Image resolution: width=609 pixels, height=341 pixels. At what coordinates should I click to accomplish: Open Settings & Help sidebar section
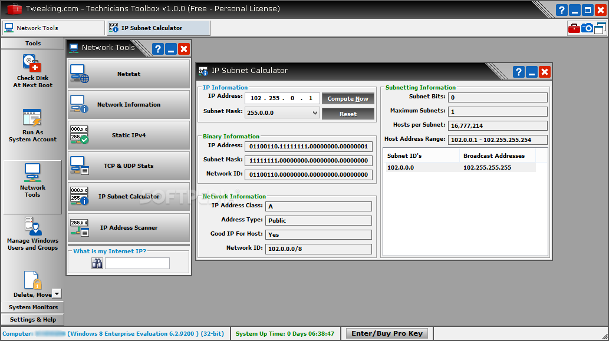(x=32, y=319)
